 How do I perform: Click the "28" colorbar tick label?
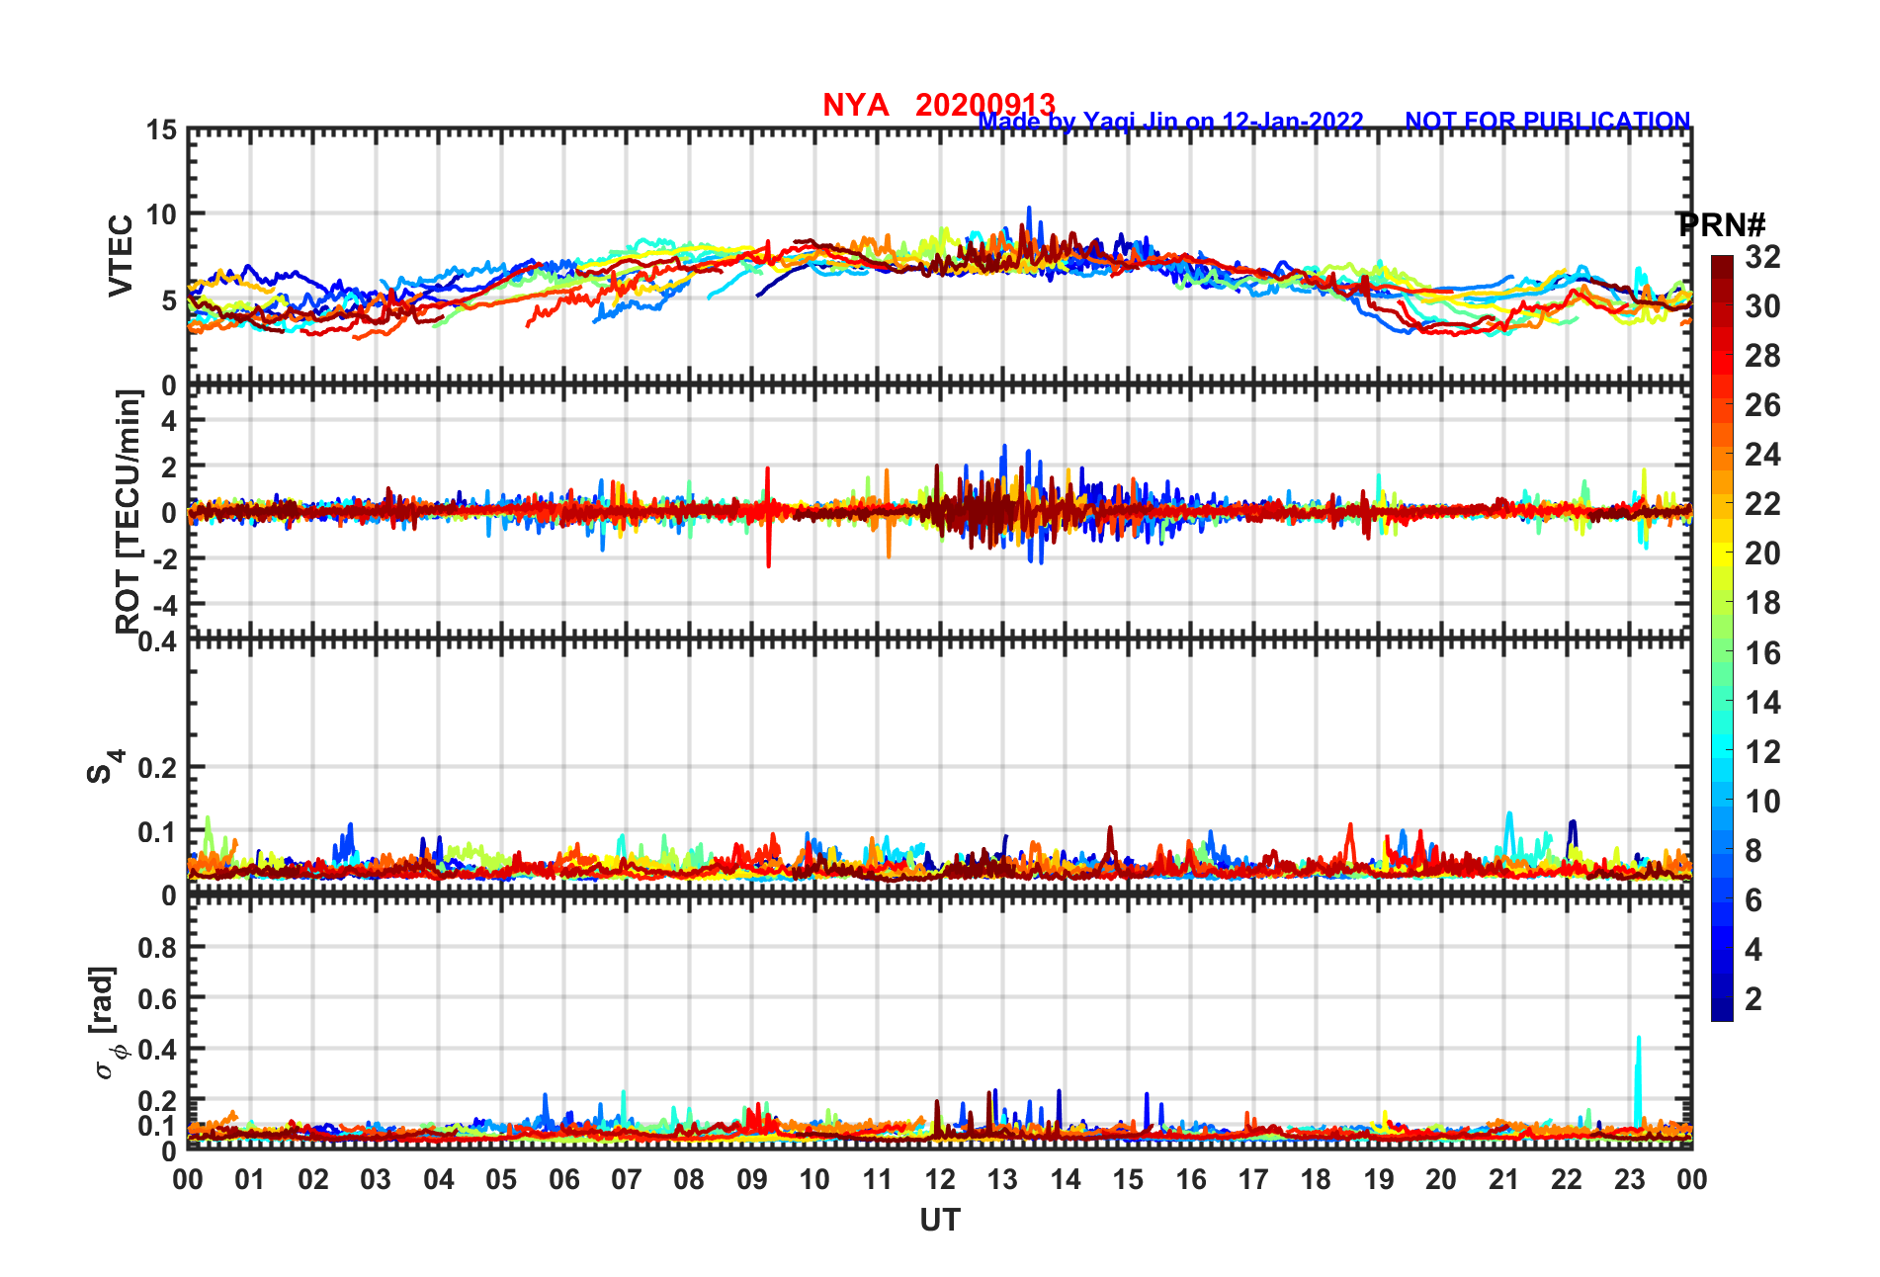[x=1762, y=356]
